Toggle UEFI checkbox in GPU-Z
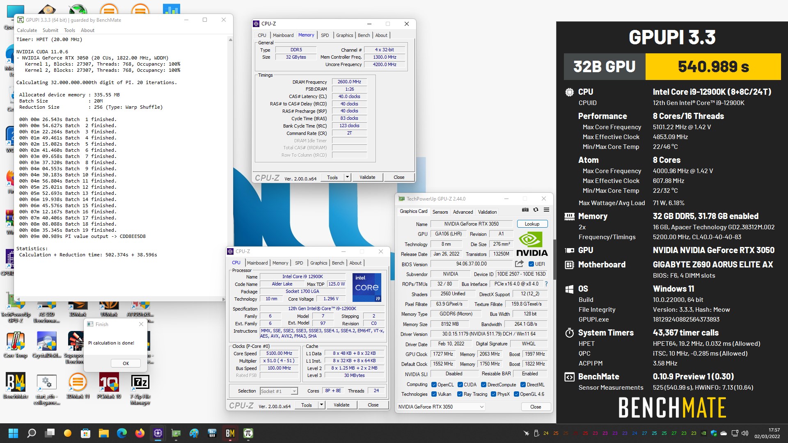The width and height of the screenshot is (788, 443). point(531,264)
